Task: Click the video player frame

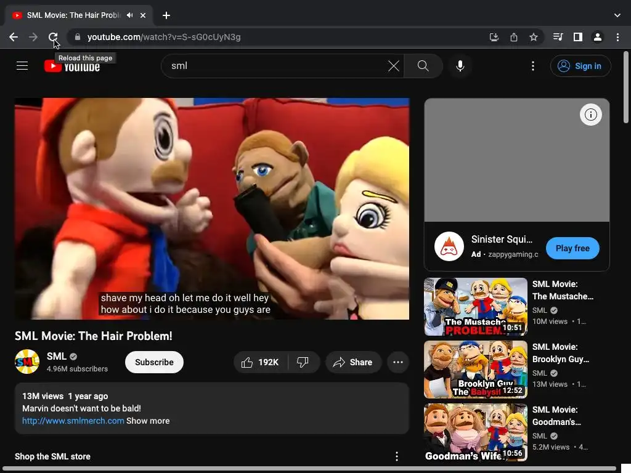Action: [x=212, y=209]
